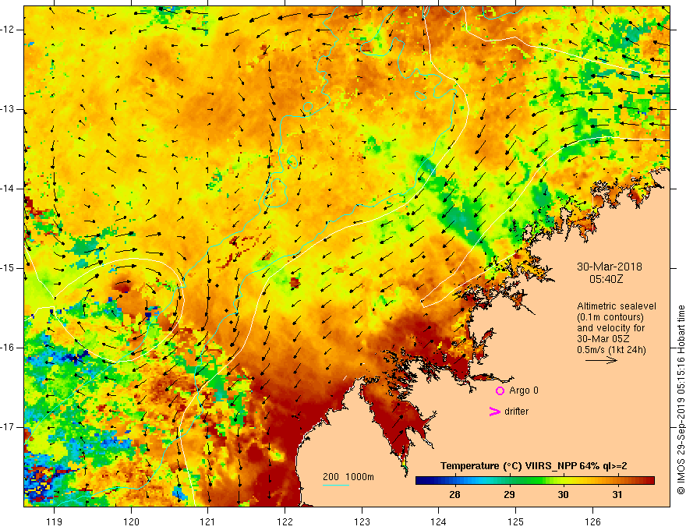Click the 'Argo 0' legend label
686x530 pixels.
[524, 390]
